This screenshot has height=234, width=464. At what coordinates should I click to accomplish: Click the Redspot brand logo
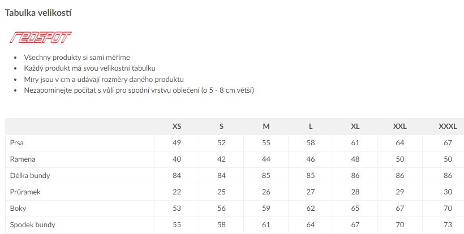pos(41,37)
